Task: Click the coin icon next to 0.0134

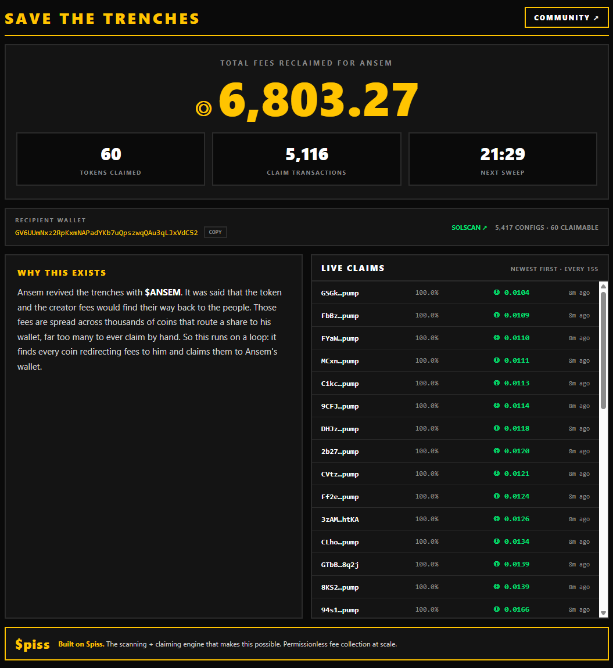Action: point(497,541)
